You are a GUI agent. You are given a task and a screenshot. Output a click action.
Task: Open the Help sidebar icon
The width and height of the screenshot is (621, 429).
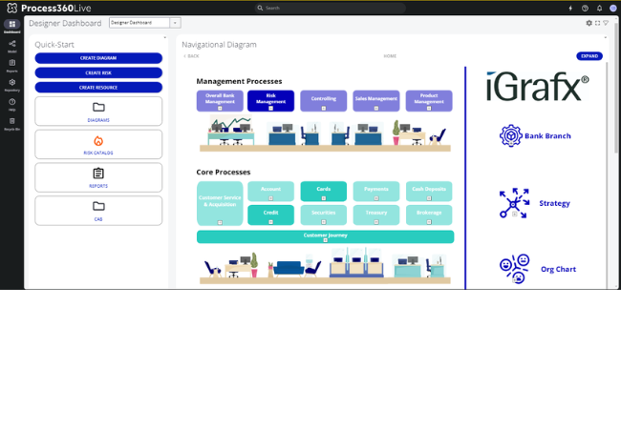(x=11, y=104)
